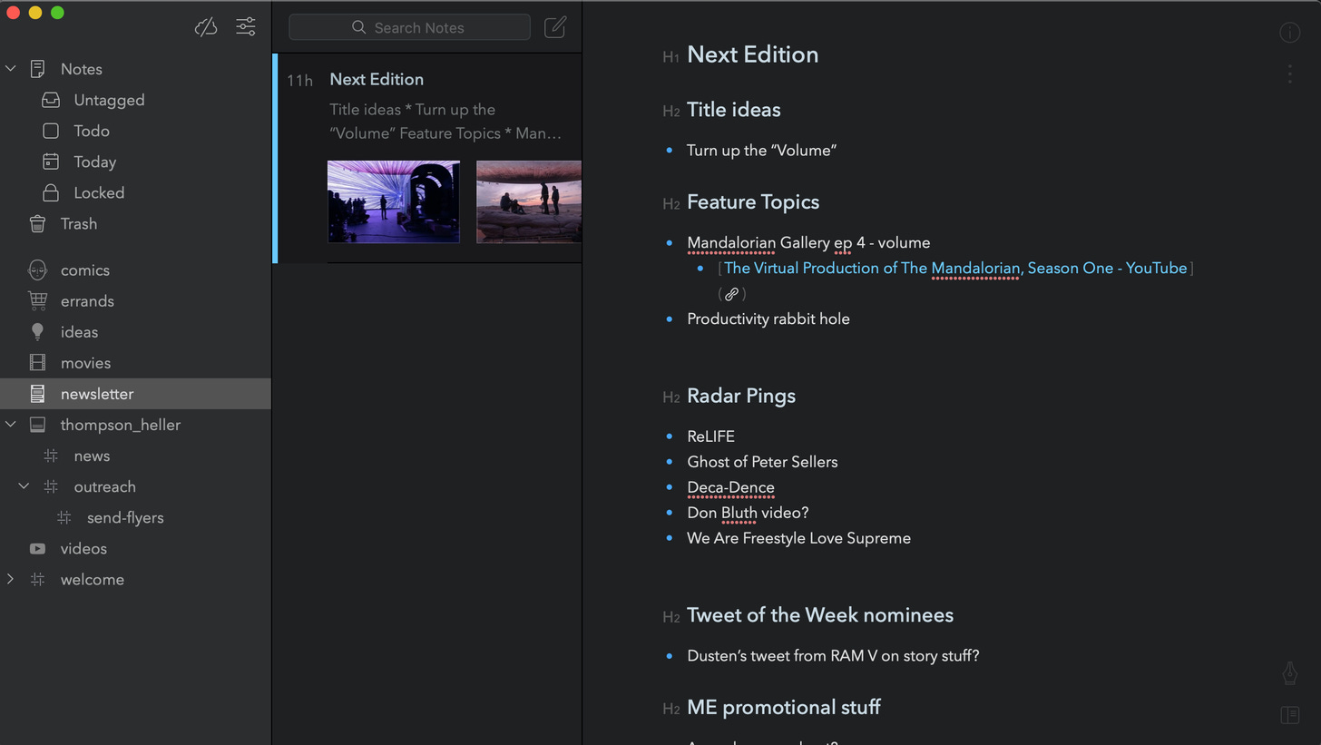Click the sync status cloud icon
Image resolution: width=1321 pixels, height=745 pixels.
coord(206,27)
